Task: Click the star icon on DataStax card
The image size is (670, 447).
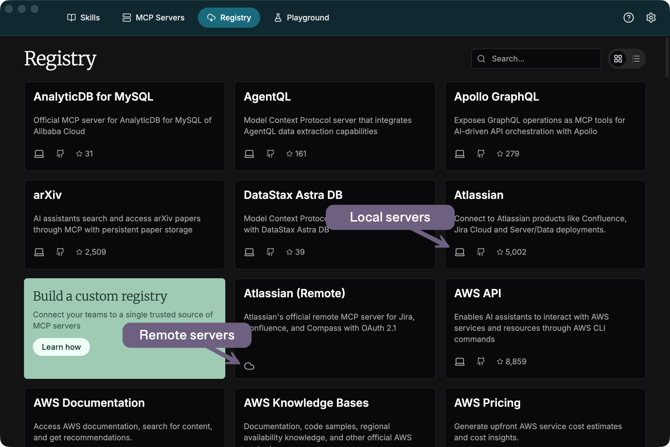Action: coord(289,252)
